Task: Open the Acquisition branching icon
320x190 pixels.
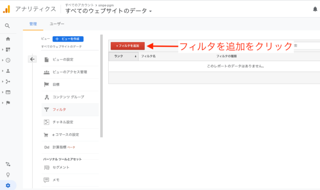Action: point(8,82)
